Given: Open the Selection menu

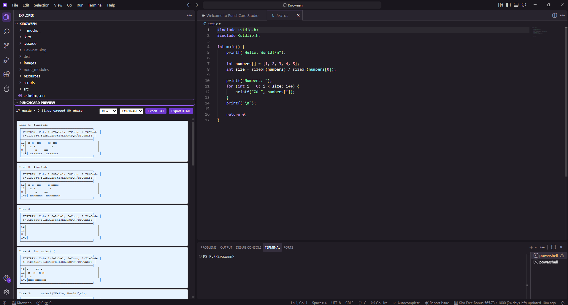Looking at the screenshot, I should [x=42, y=5].
